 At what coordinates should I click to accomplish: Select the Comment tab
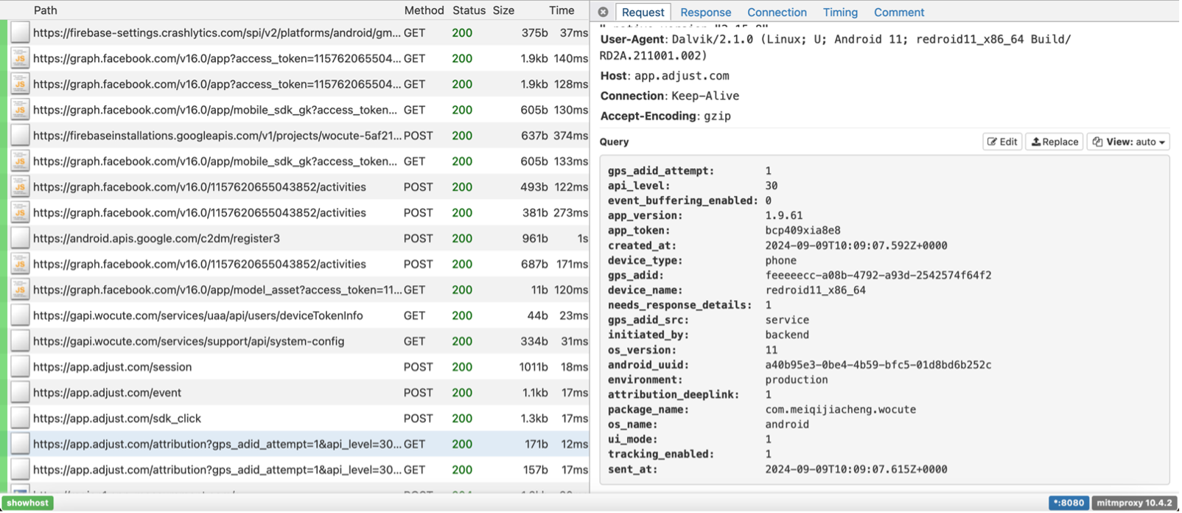pos(898,13)
